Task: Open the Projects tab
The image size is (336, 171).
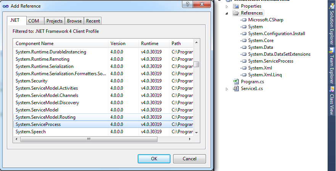Action: tap(55, 21)
